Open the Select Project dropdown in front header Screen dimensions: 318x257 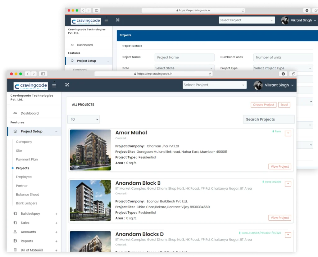(214, 85)
